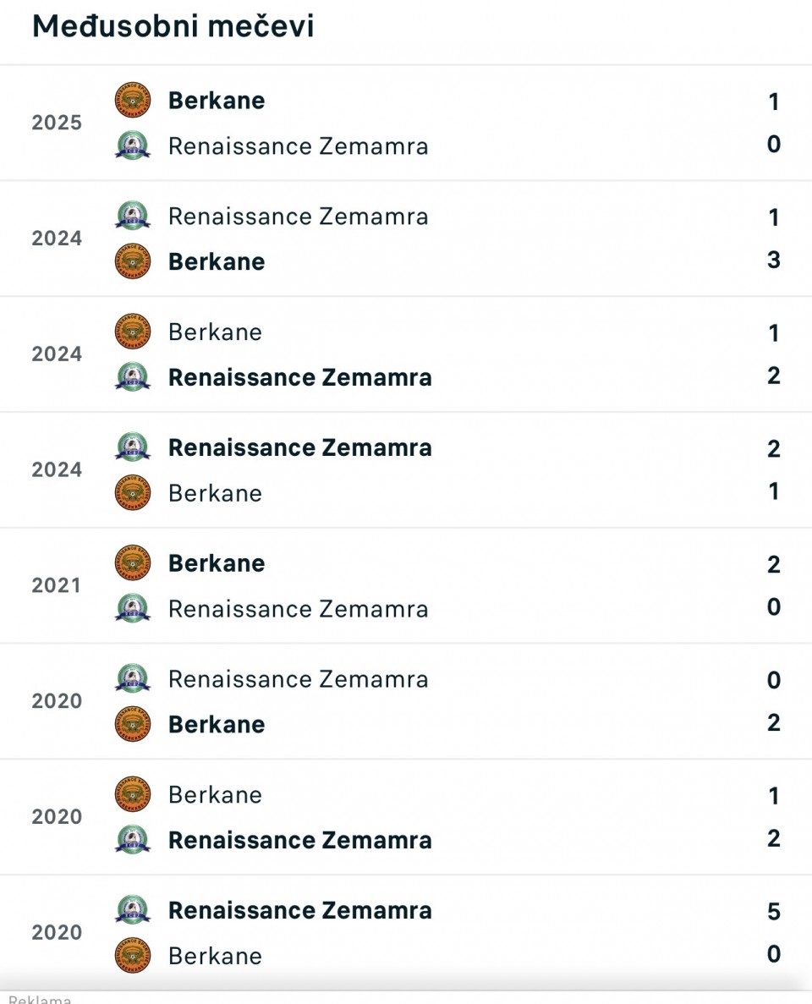
Task: Click Renaissance Zemamra crest in 2020 0-2 loss
Action: pos(132,679)
